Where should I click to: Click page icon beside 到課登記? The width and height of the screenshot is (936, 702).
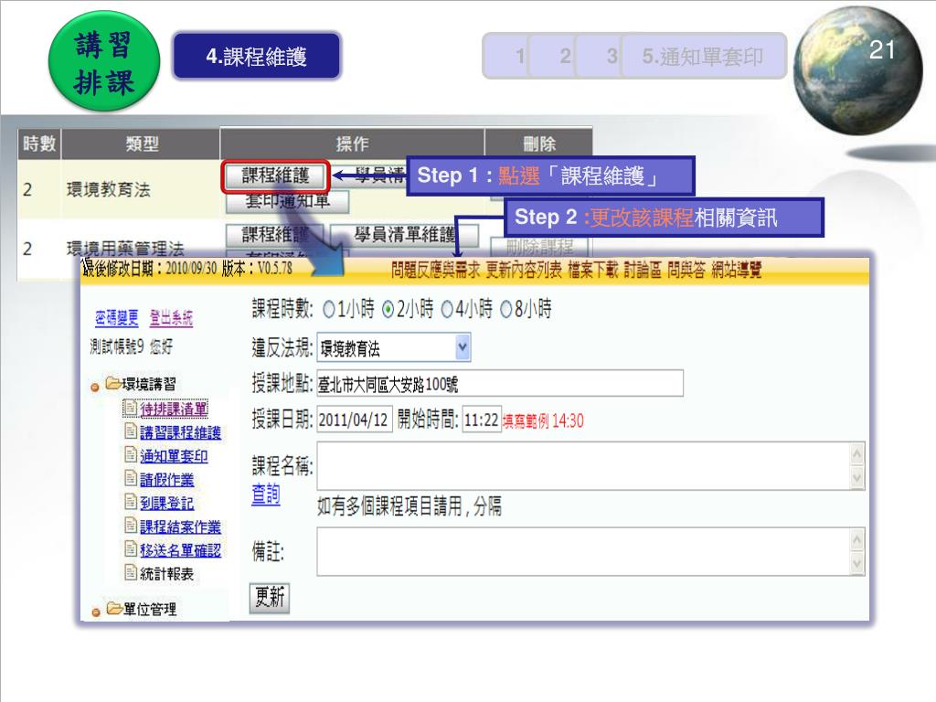point(131,502)
